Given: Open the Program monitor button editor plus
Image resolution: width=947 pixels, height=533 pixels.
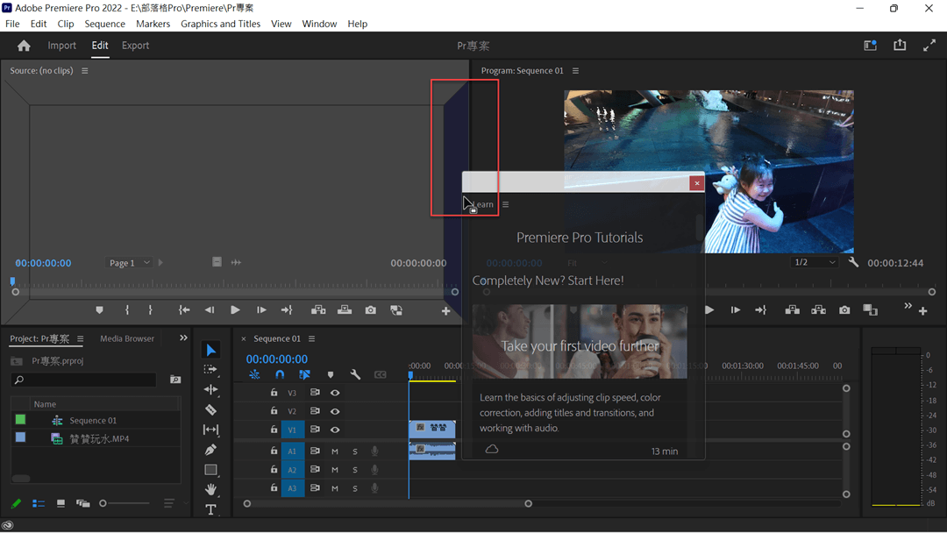Looking at the screenshot, I should pos(922,311).
